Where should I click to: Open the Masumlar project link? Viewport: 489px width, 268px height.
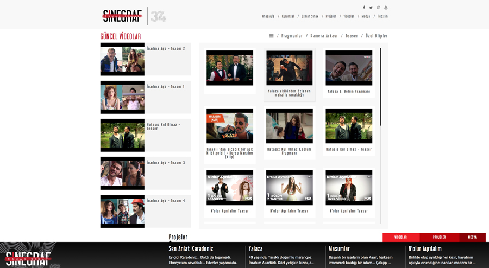(x=339, y=249)
